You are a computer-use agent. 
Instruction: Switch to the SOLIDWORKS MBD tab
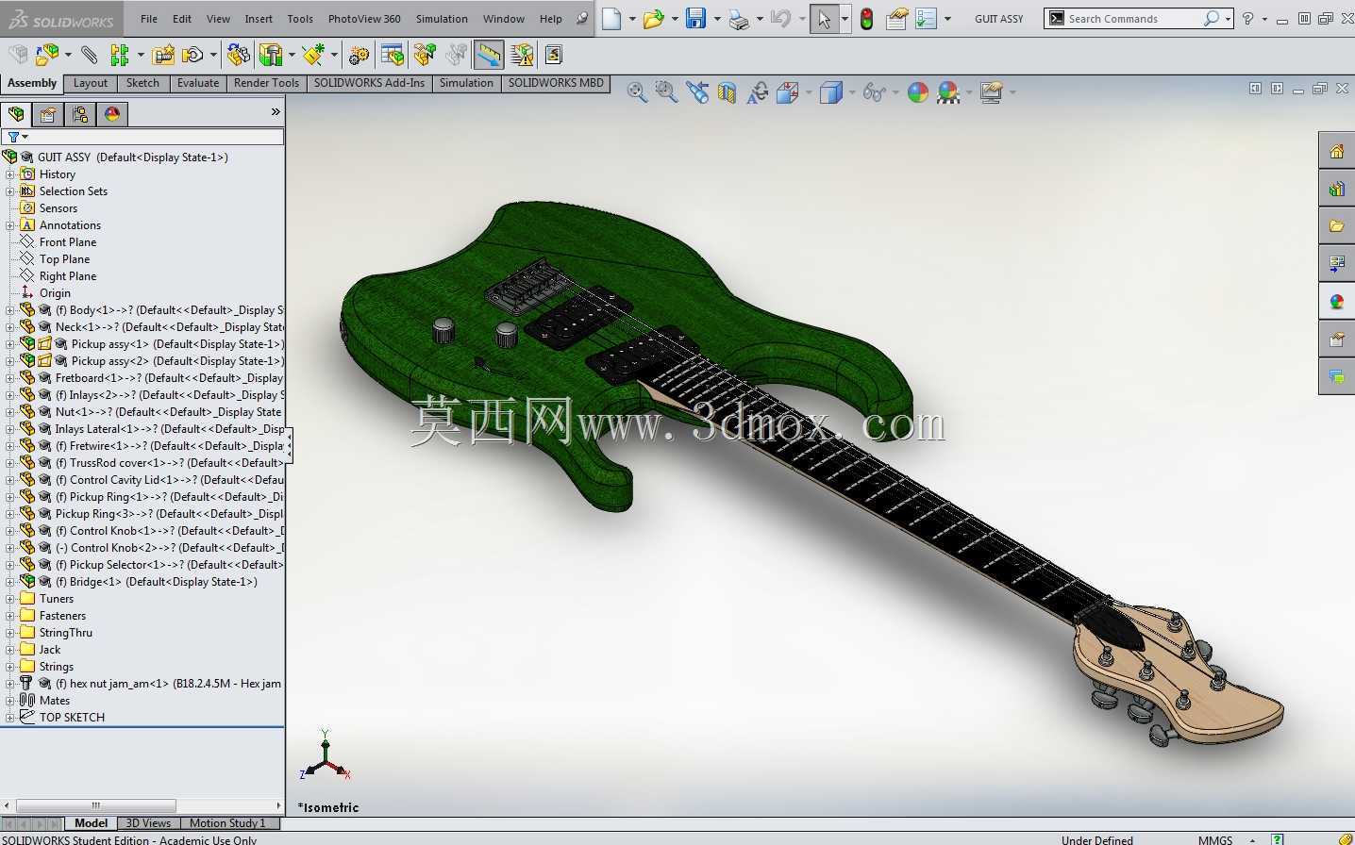[x=556, y=83]
